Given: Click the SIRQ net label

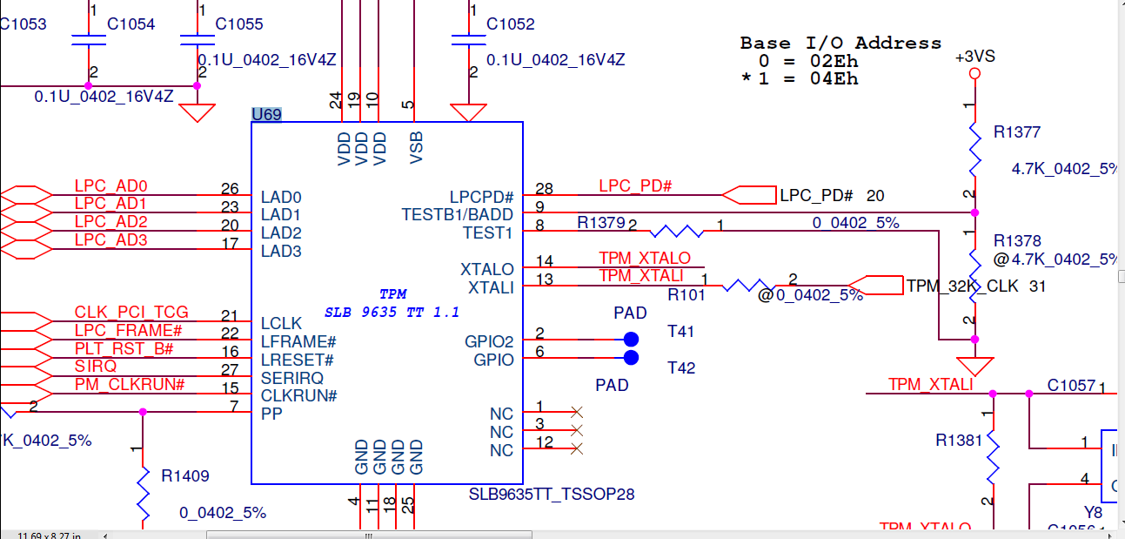Looking at the screenshot, I should [95, 367].
